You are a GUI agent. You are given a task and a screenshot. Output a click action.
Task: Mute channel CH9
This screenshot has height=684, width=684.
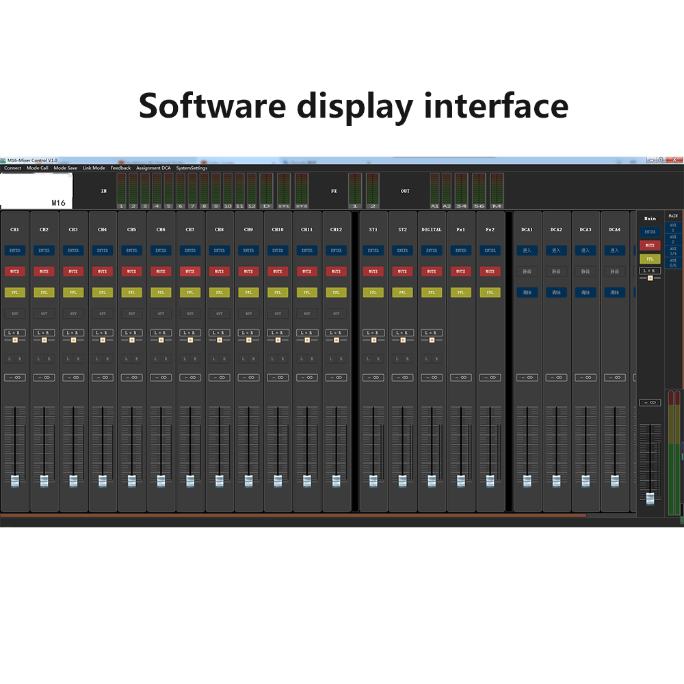coord(249,272)
